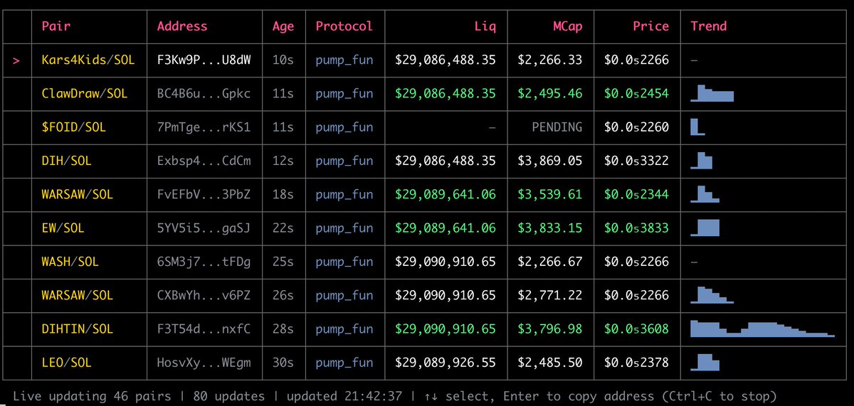Click the EW/SOL trend sparkline
Image resolution: width=854 pixels, height=406 pixels.
(705, 228)
